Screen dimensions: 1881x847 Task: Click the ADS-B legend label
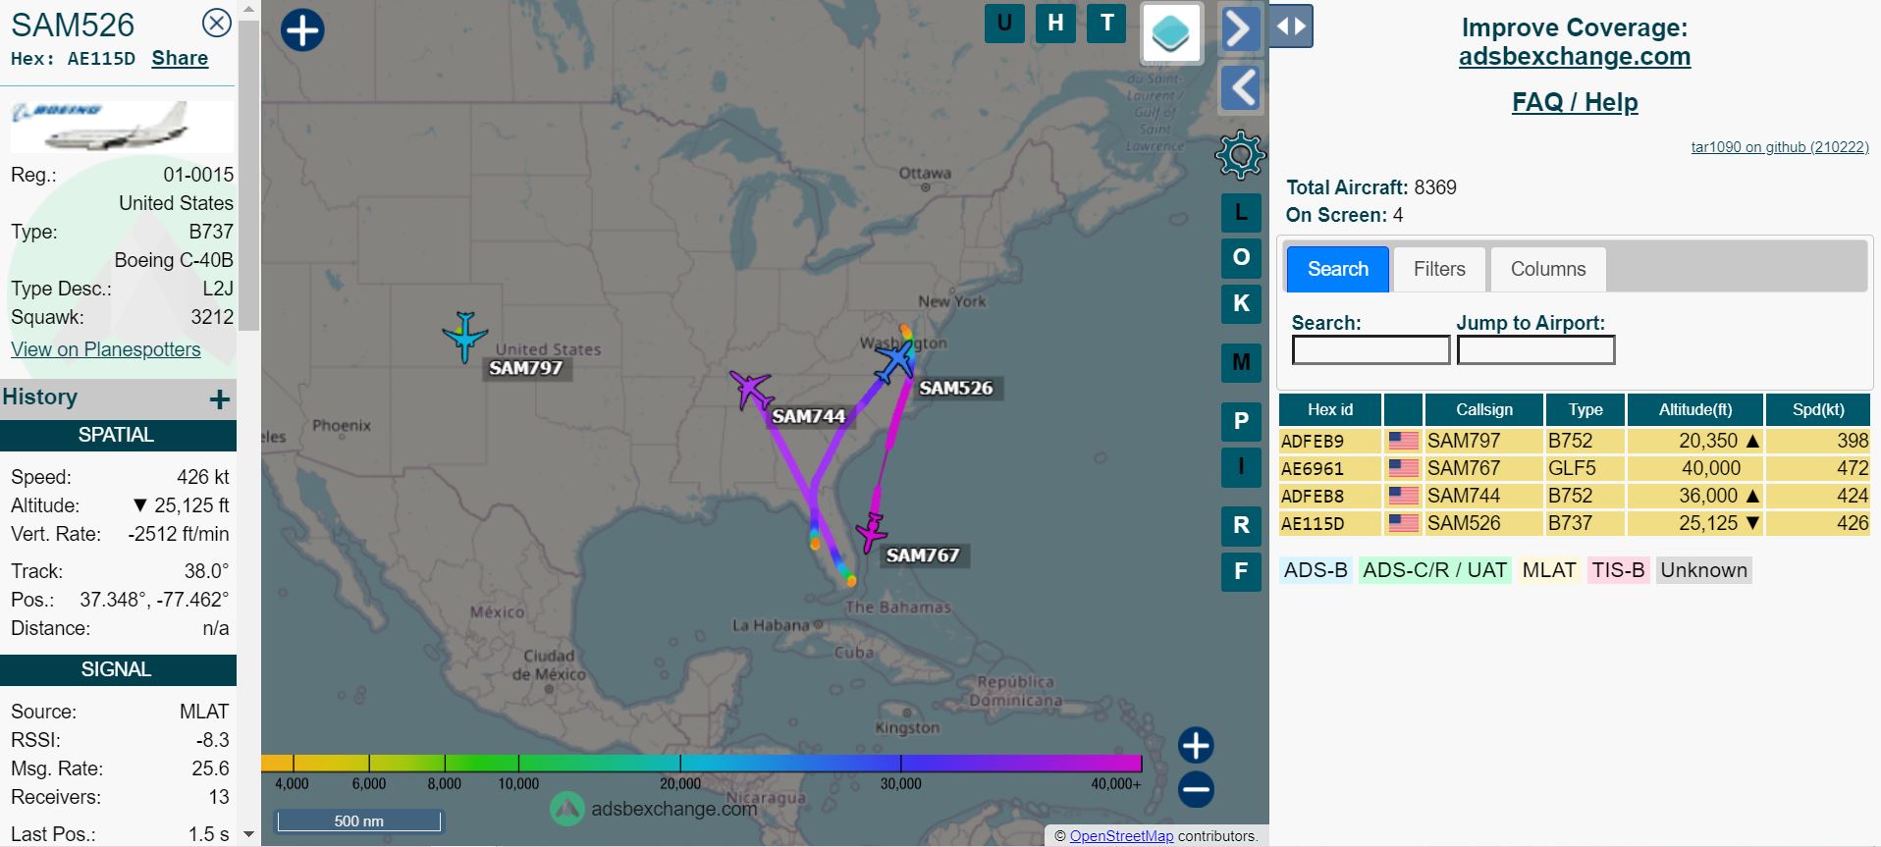(1316, 570)
